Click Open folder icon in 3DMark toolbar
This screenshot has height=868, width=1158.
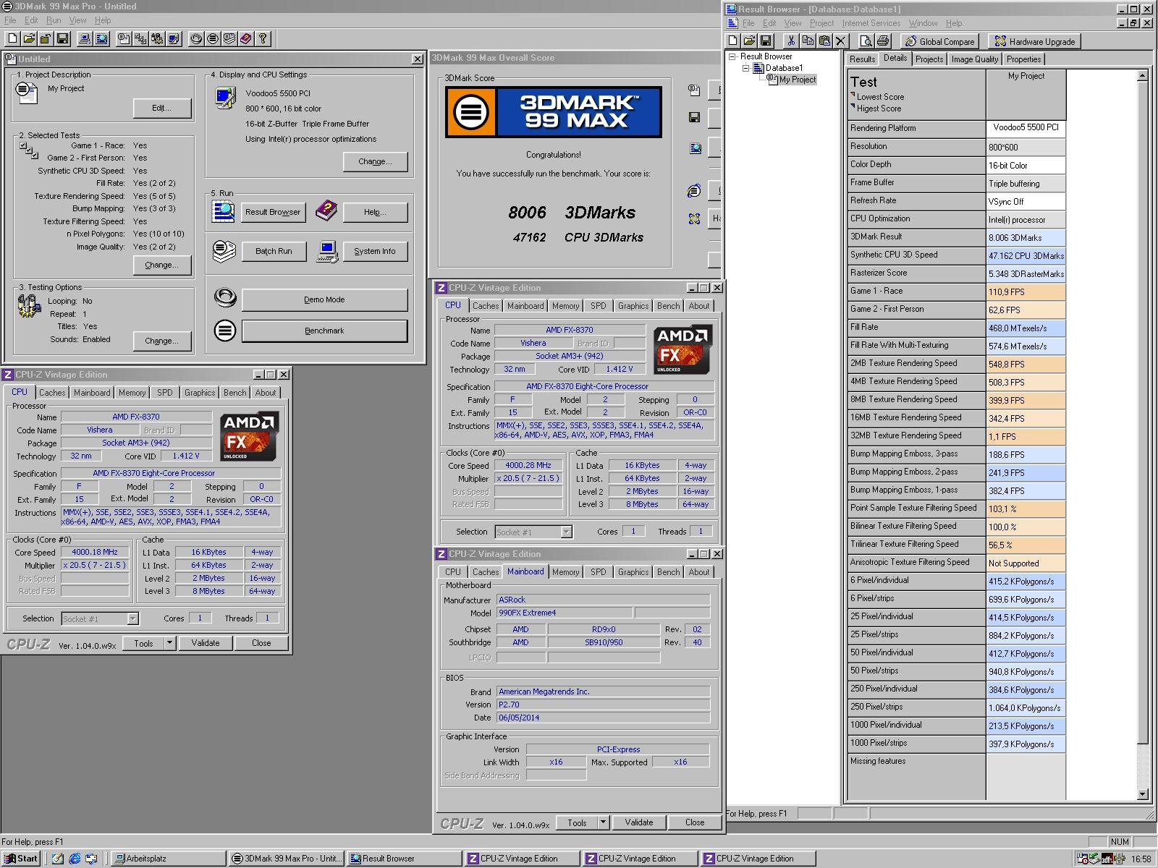pos(29,39)
